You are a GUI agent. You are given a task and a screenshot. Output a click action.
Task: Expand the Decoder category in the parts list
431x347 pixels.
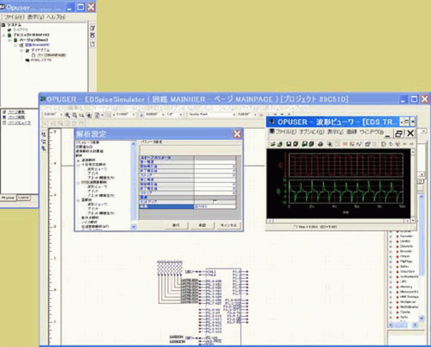point(391,236)
